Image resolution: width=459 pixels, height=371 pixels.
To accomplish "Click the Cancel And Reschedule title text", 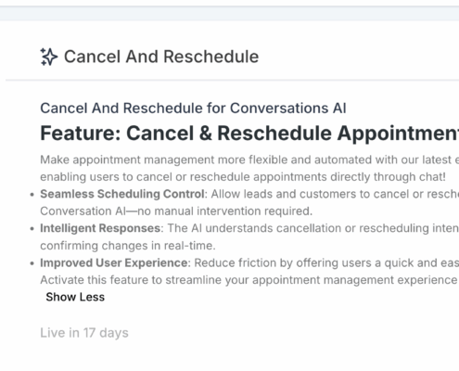I will point(161,57).
